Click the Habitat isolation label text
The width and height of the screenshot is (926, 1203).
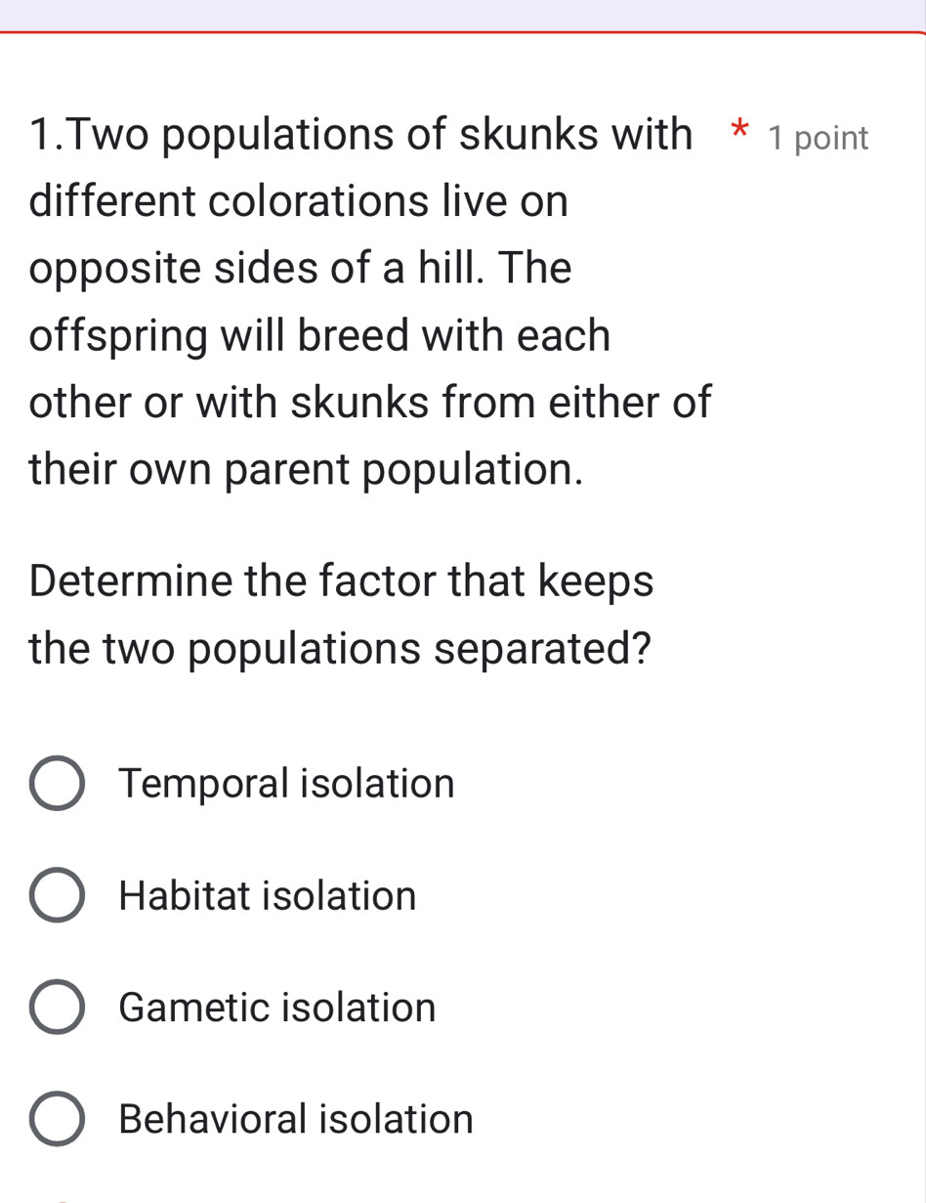266,895
